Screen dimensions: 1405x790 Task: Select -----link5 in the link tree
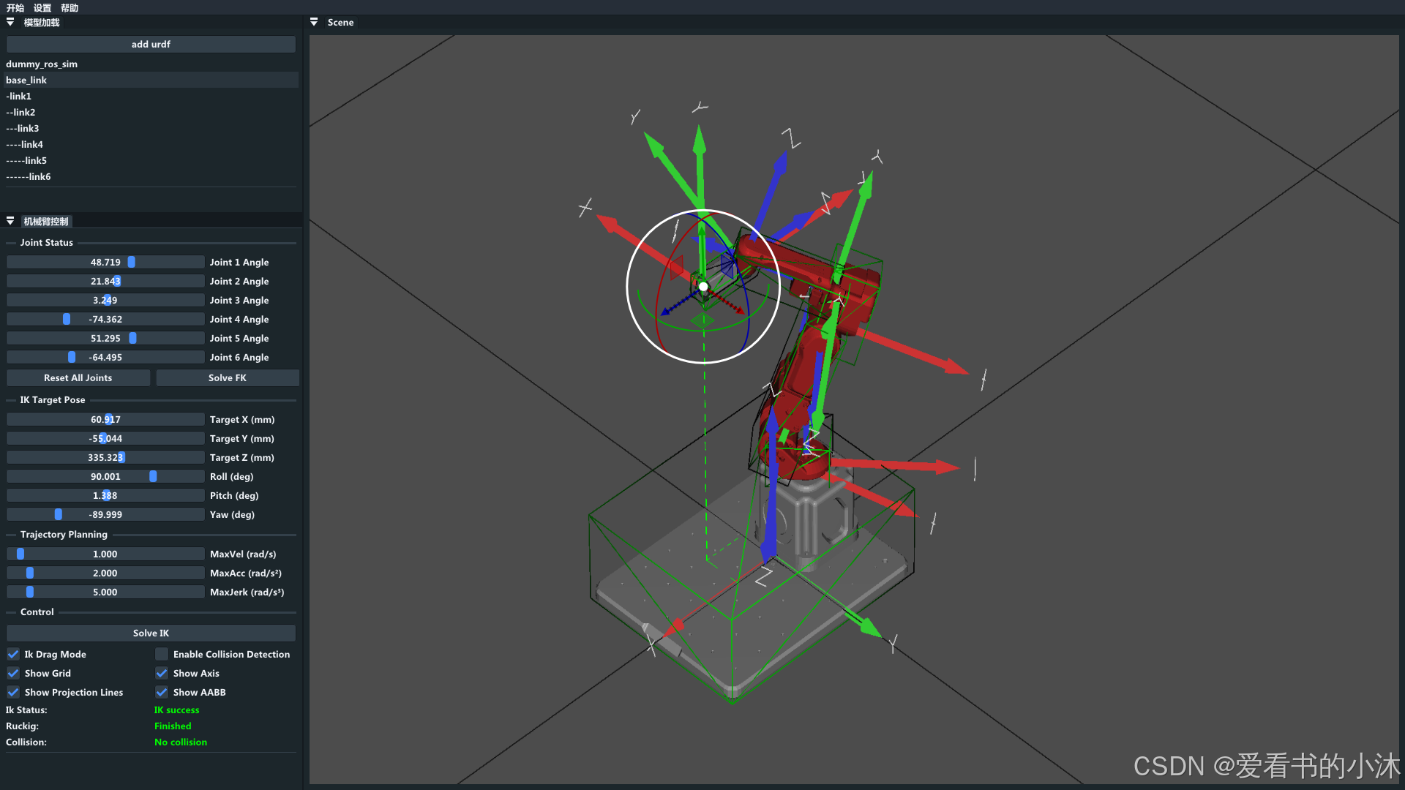pyautogui.click(x=151, y=161)
